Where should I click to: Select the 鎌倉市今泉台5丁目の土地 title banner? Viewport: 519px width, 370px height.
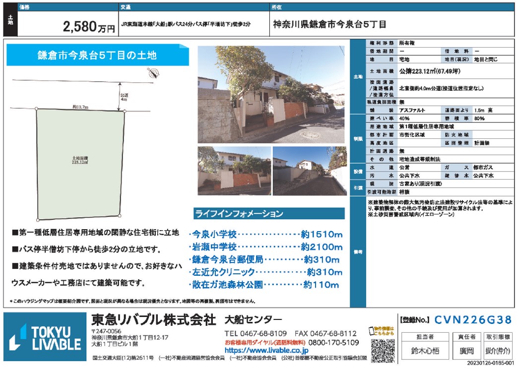(97, 56)
